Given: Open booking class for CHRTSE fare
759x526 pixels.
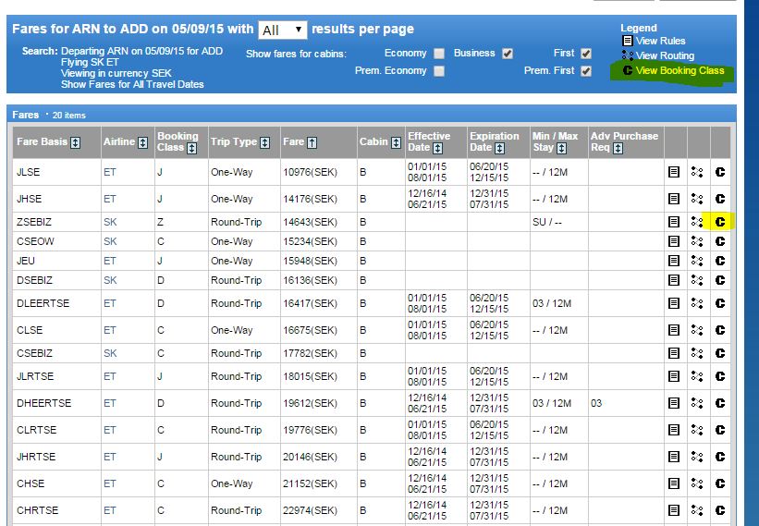Looking at the screenshot, I should tap(719, 510).
